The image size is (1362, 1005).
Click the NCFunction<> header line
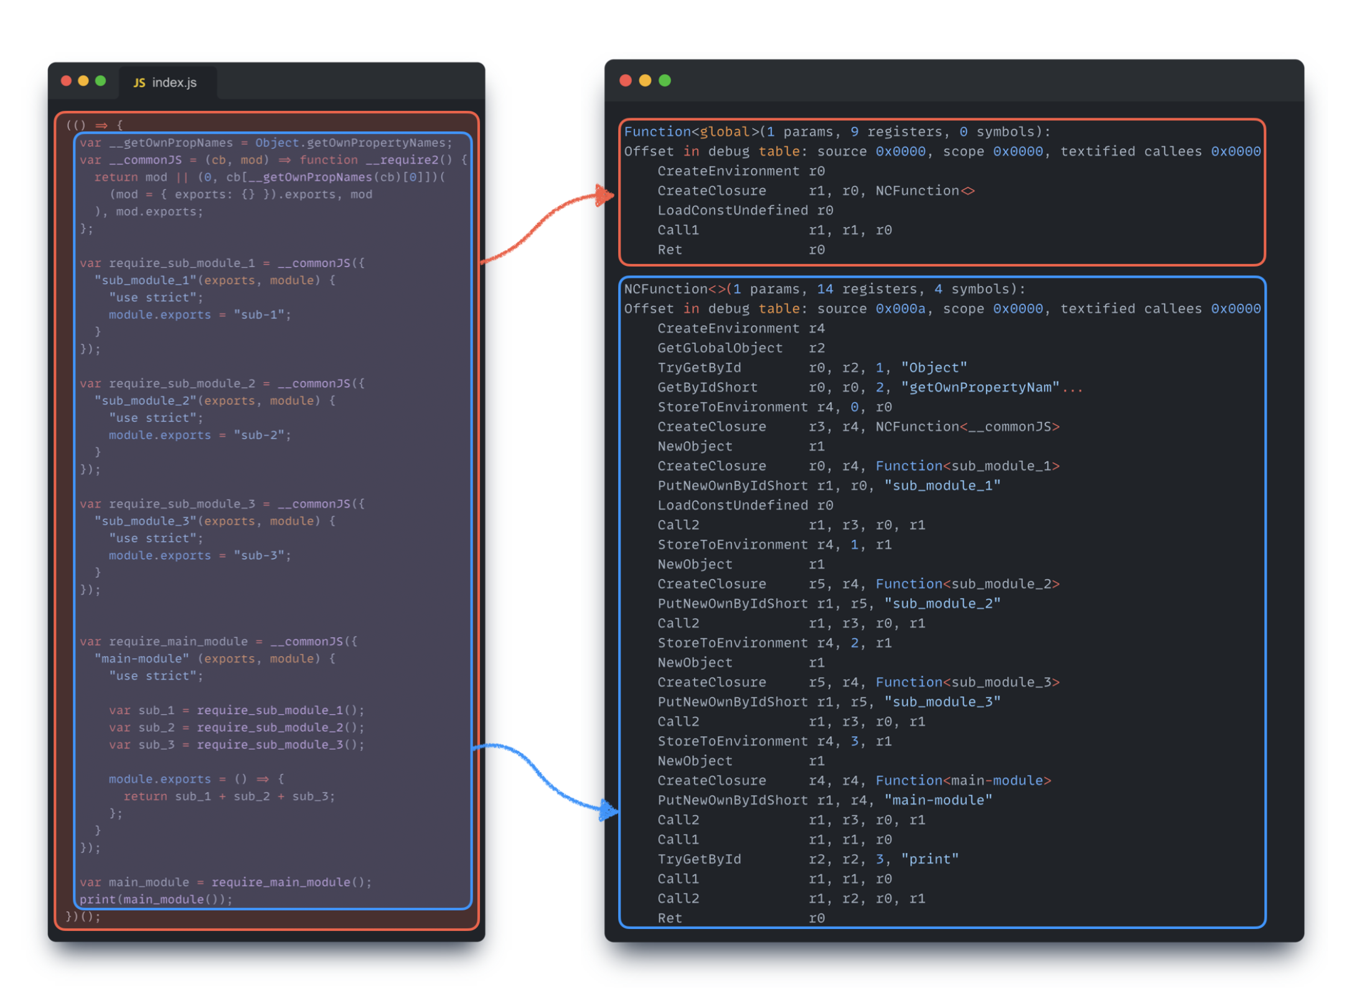point(824,289)
